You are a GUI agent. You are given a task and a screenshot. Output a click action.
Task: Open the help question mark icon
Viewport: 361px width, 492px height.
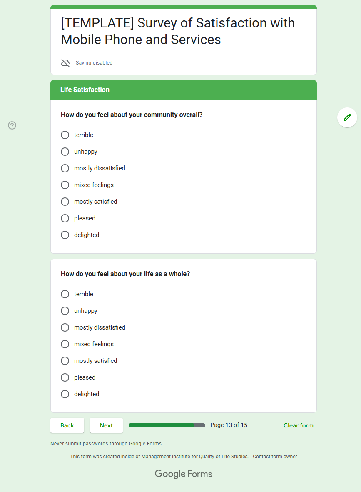pyautogui.click(x=12, y=125)
